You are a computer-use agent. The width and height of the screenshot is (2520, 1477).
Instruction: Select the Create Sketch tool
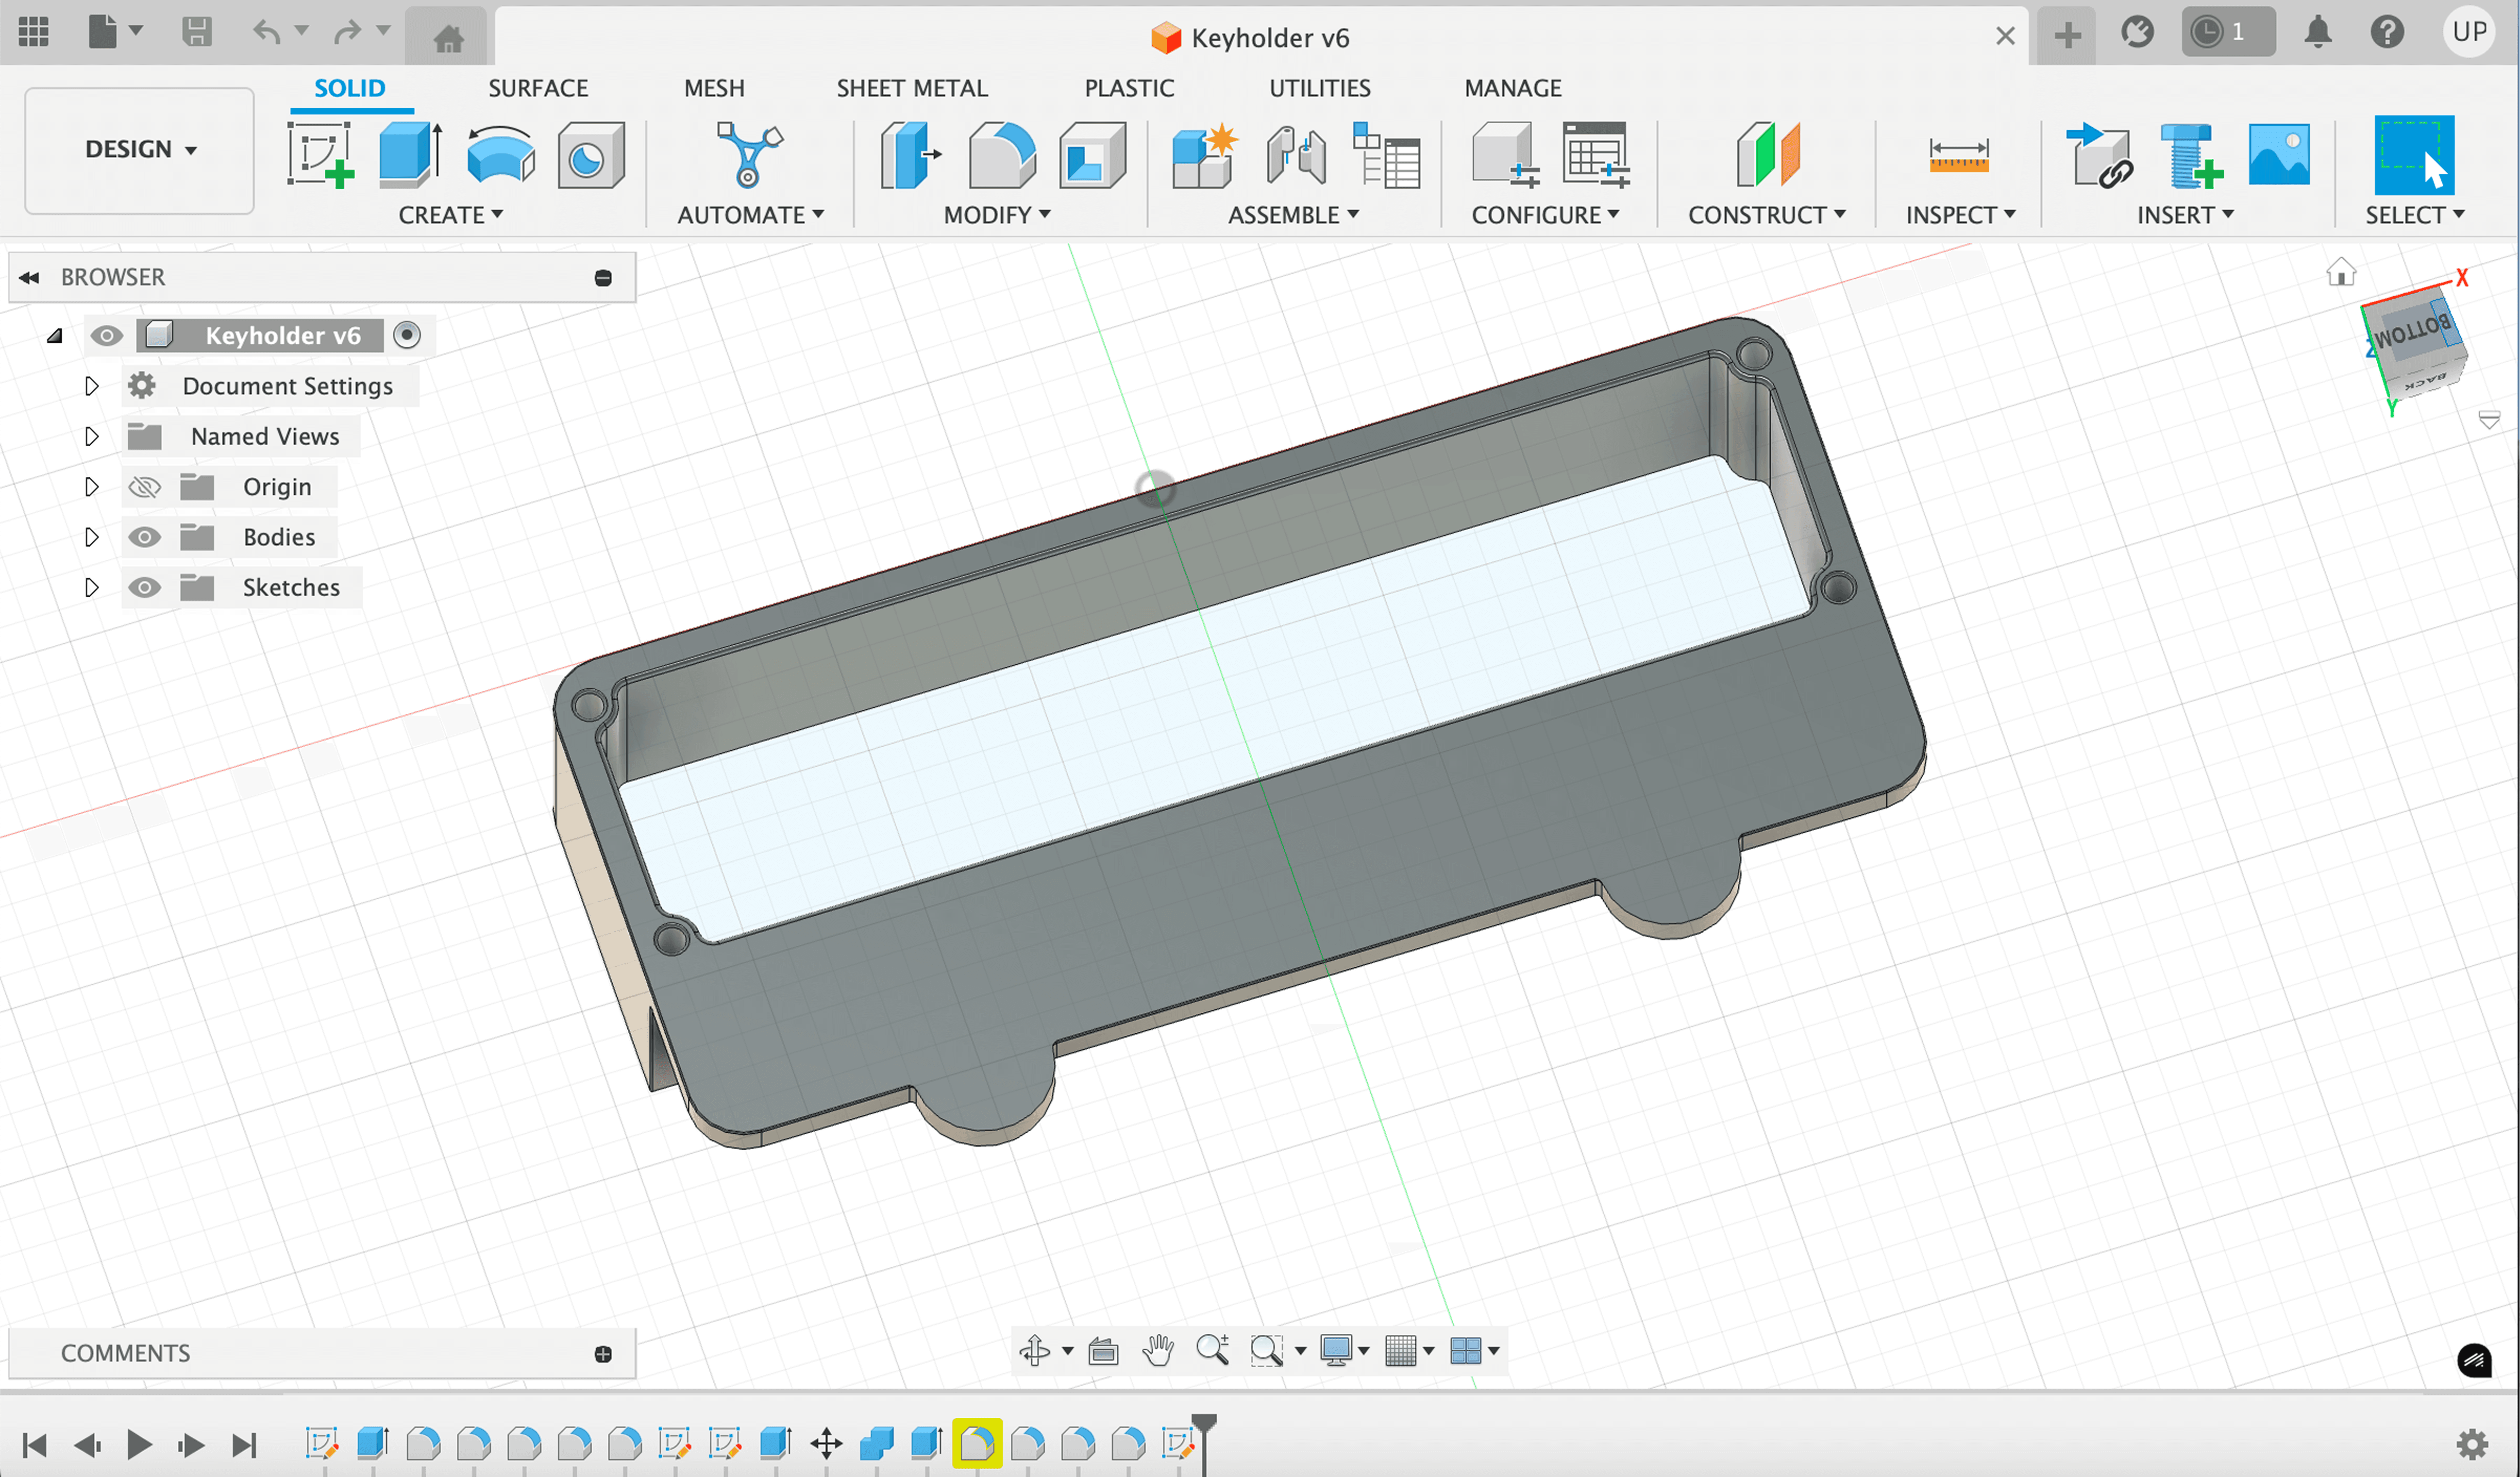click(x=320, y=155)
